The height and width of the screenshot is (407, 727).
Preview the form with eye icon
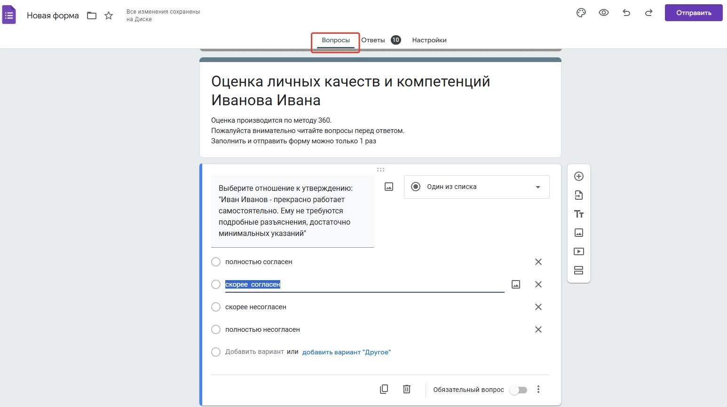coord(604,13)
